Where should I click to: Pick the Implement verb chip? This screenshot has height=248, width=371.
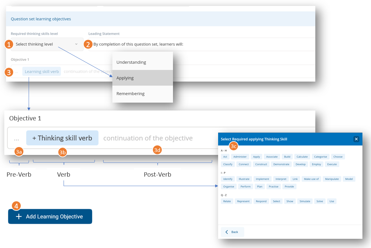point(262,179)
